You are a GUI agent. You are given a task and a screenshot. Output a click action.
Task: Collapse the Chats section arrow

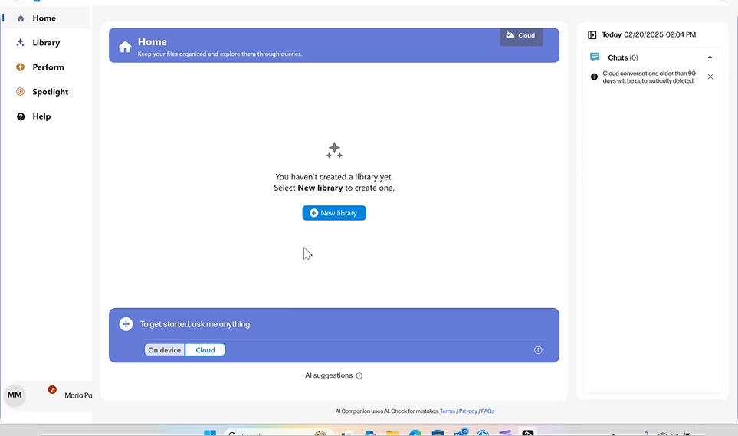[x=710, y=57]
